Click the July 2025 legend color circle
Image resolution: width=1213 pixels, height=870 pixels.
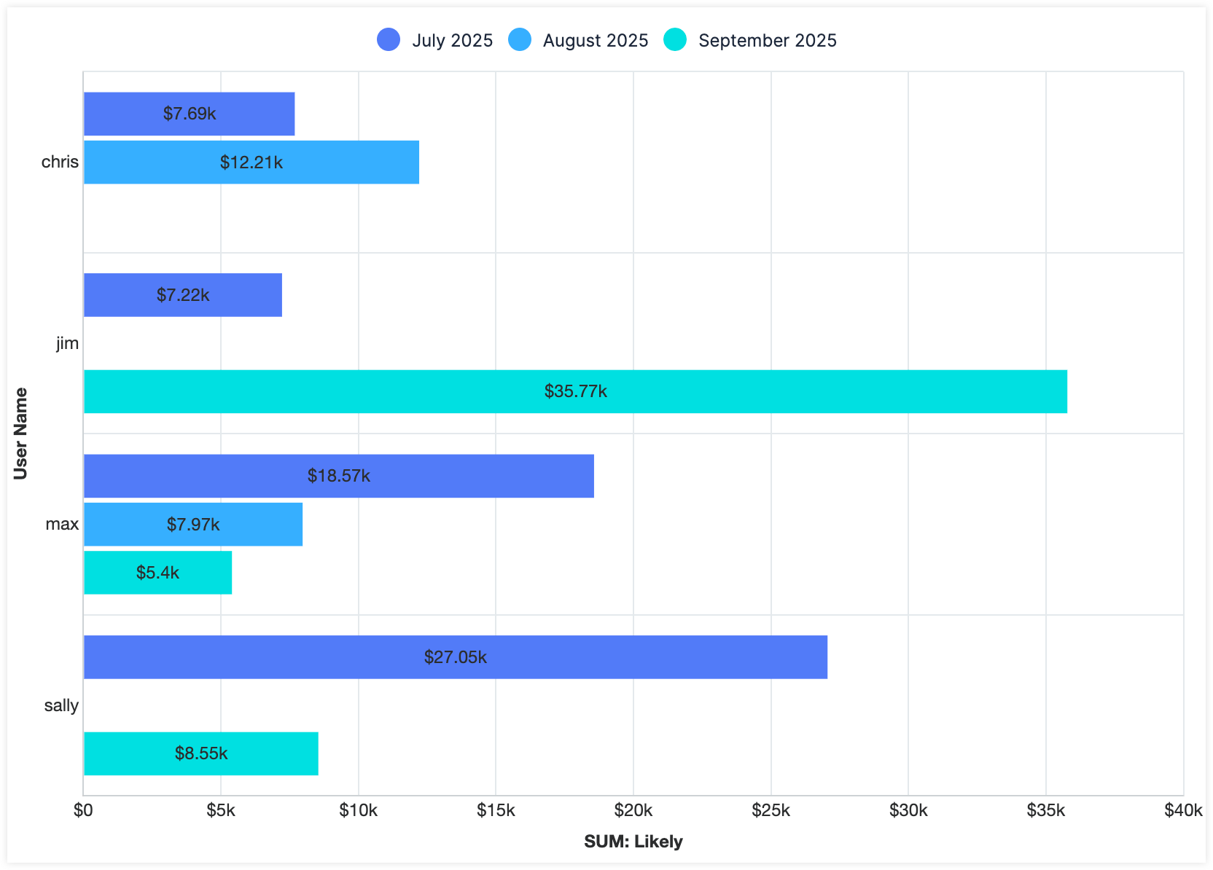point(389,40)
